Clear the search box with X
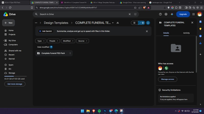 tap(130, 14)
